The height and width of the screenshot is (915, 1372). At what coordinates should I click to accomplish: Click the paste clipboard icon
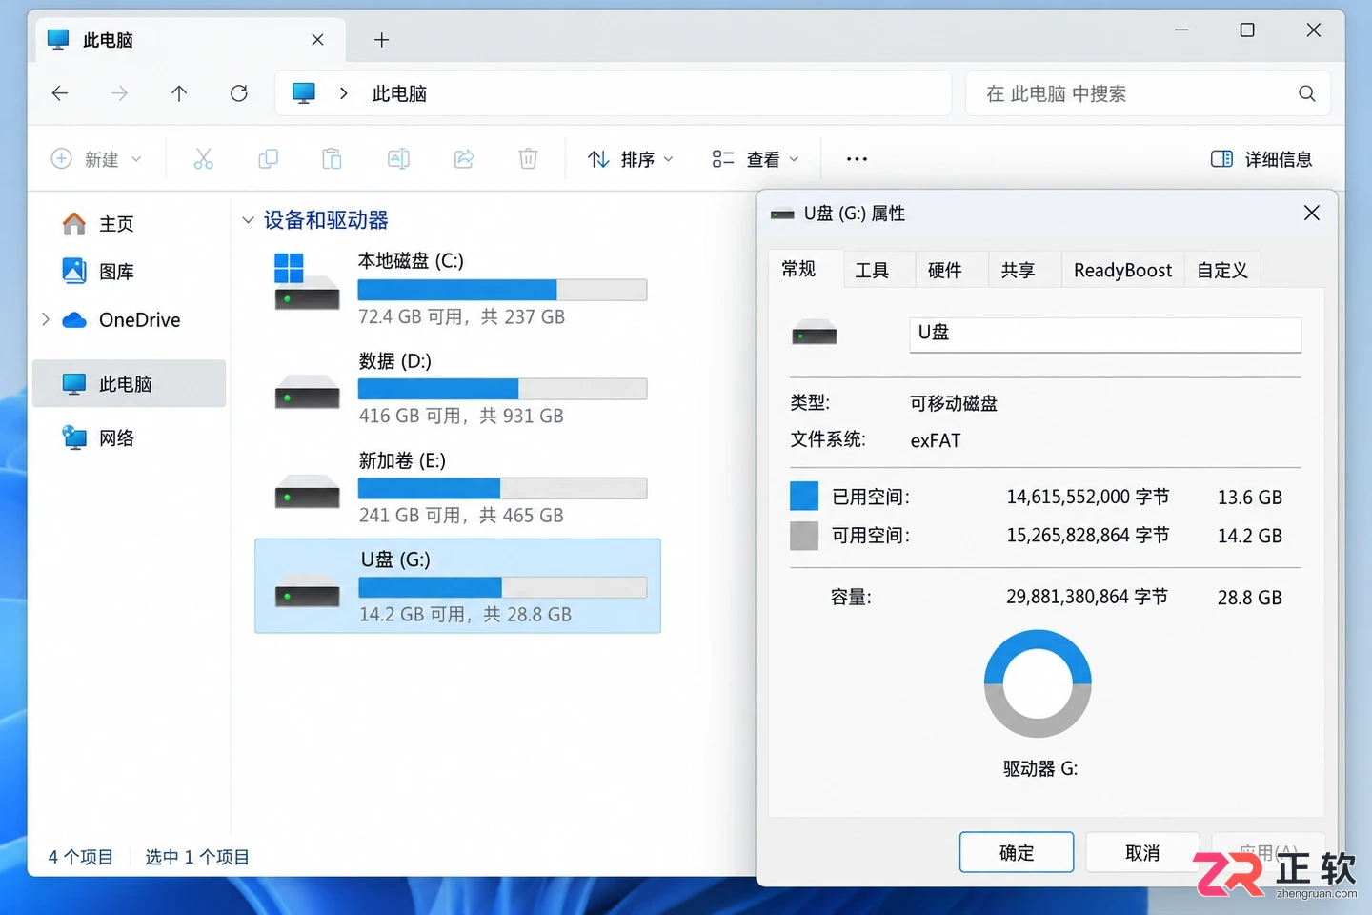pos(332,159)
